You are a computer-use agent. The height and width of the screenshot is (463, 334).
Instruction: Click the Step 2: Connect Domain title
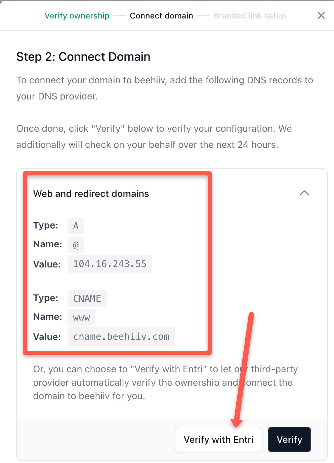(x=83, y=56)
